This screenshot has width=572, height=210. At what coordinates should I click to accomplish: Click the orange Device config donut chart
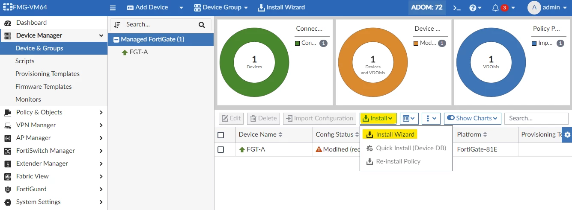pyautogui.click(x=373, y=62)
